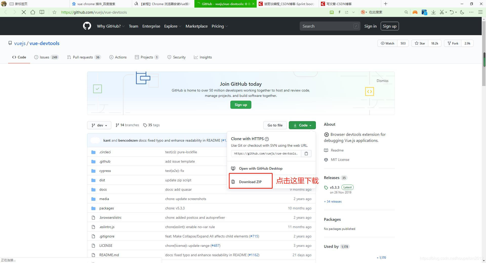
Task: Star the repository
Action: pyautogui.click(x=420, y=43)
